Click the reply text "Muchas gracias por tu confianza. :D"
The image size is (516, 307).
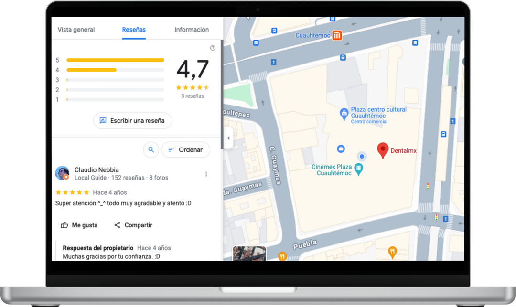pos(111,257)
